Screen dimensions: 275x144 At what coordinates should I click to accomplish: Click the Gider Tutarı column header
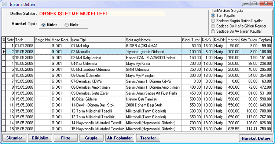click(191, 40)
